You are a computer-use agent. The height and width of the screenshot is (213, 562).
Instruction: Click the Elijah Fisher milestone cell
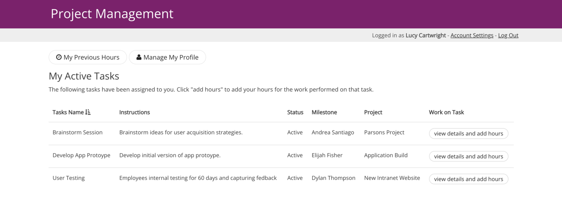327,155
